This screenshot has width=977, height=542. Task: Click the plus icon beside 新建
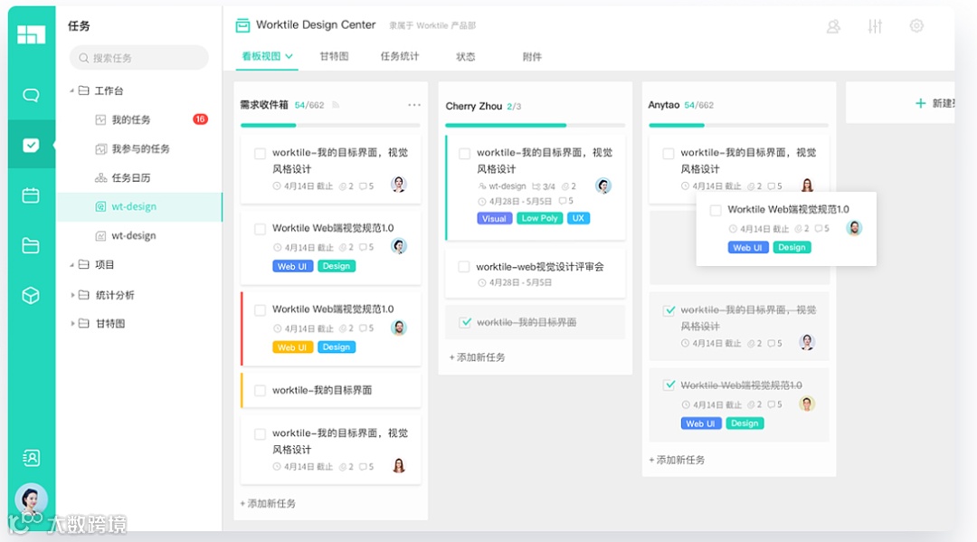pos(920,103)
